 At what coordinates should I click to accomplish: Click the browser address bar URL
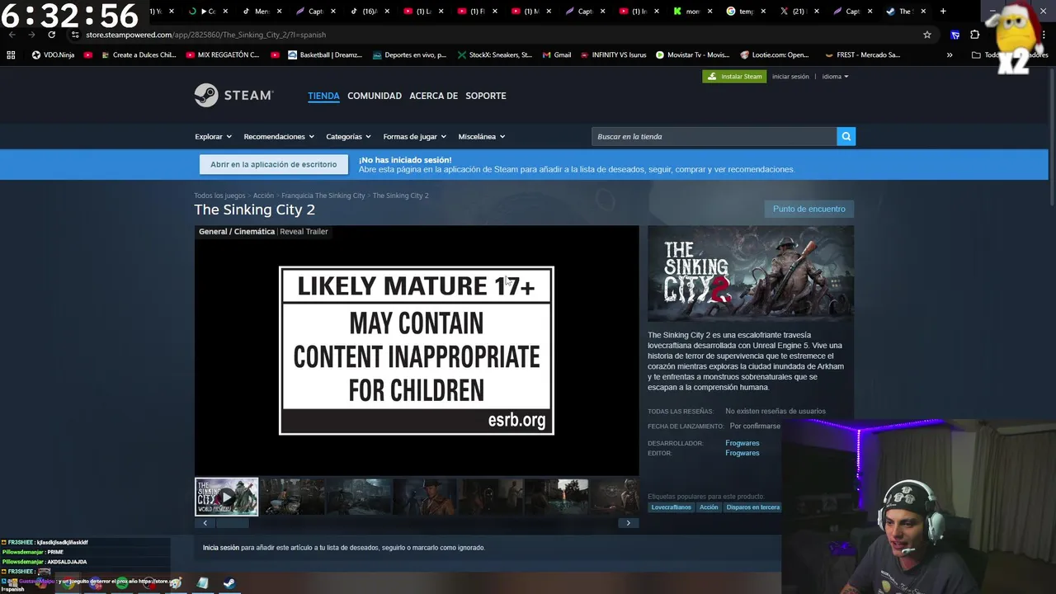tap(205, 35)
